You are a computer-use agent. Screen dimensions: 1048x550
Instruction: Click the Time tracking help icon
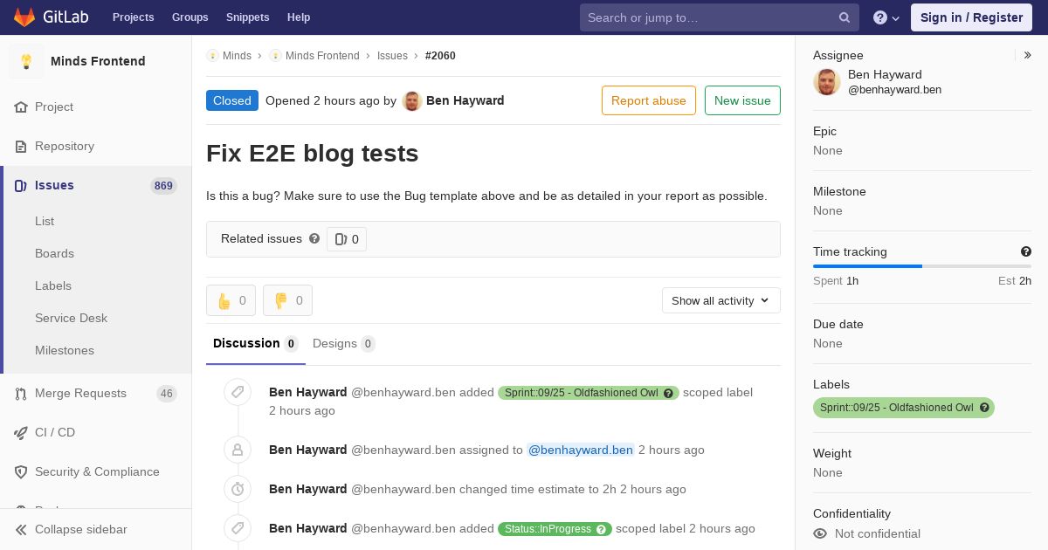tap(1026, 251)
